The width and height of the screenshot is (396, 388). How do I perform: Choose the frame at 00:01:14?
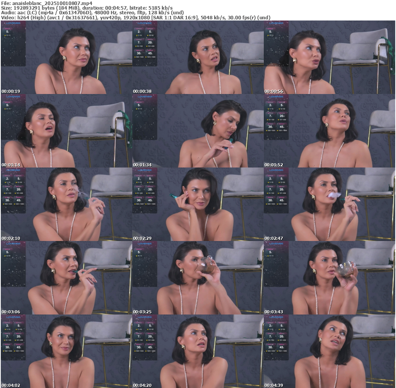66,131
